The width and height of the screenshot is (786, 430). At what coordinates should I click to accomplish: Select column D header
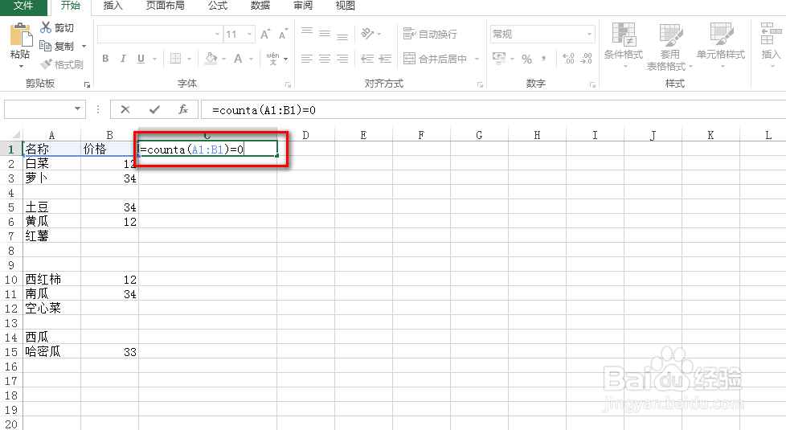tap(305, 135)
